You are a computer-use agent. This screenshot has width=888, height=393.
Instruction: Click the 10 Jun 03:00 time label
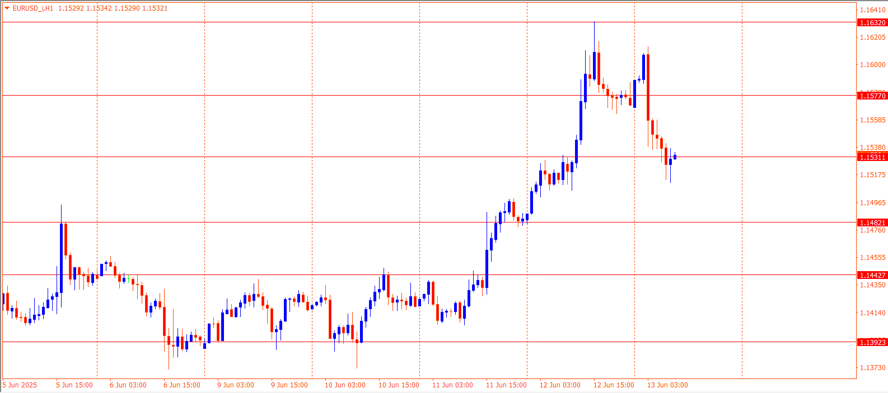[345, 385]
